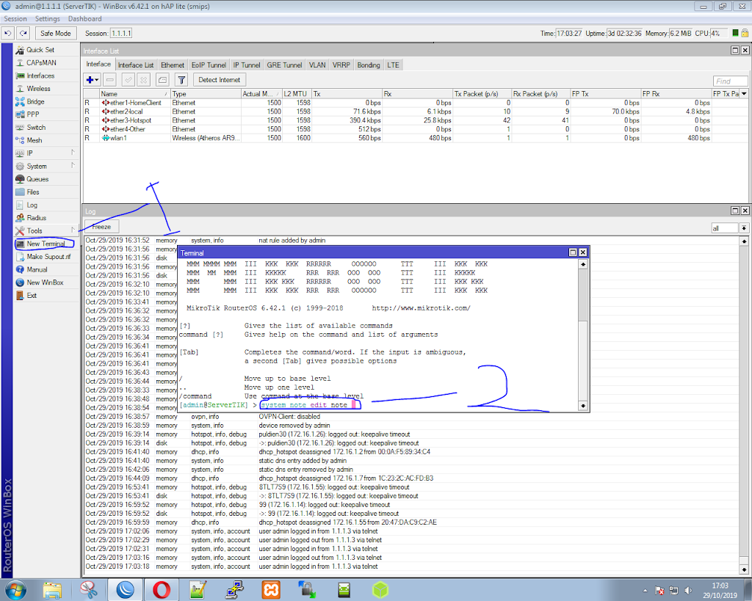This screenshot has width=752, height=601.
Task: Open the column chooser dropdown in Interface List
Action: (x=744, y=94)
